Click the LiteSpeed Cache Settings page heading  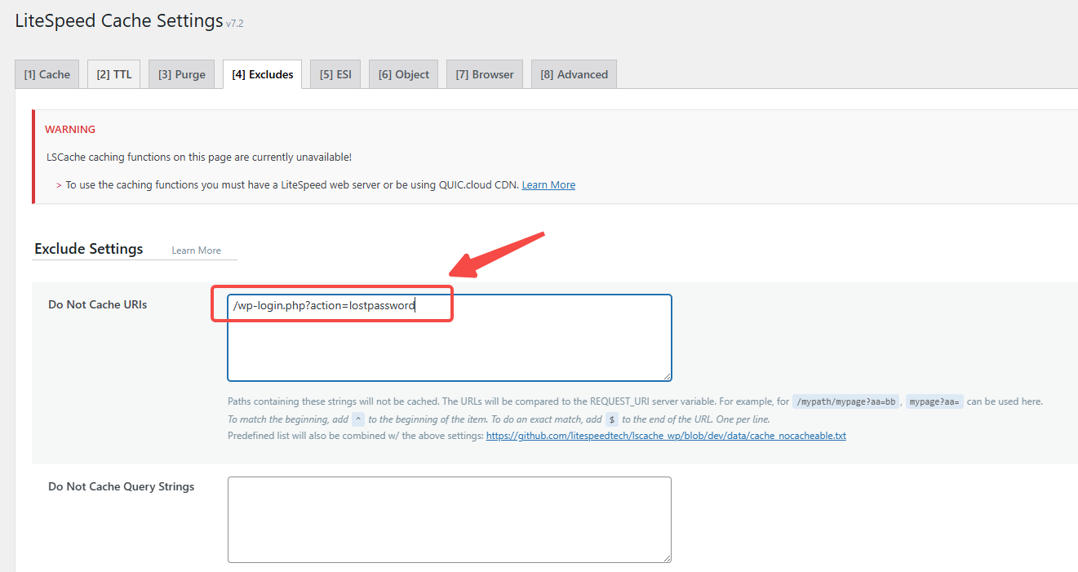[x=118, y=20]
